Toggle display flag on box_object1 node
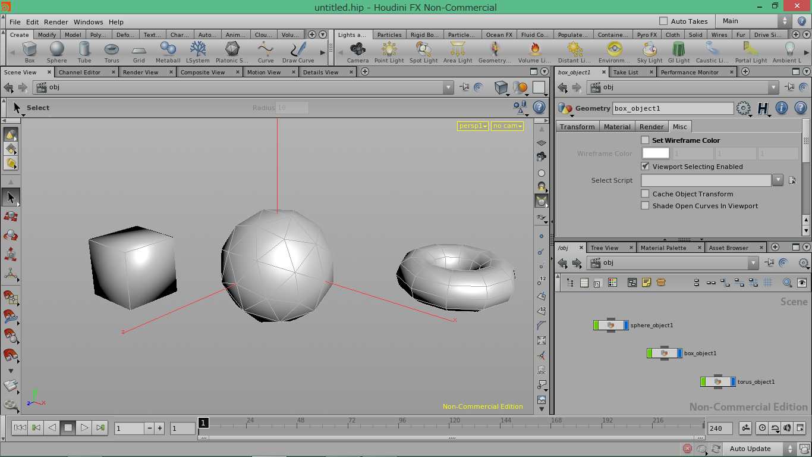This screenshot has height=457, width=812. [x=679, y=353]
